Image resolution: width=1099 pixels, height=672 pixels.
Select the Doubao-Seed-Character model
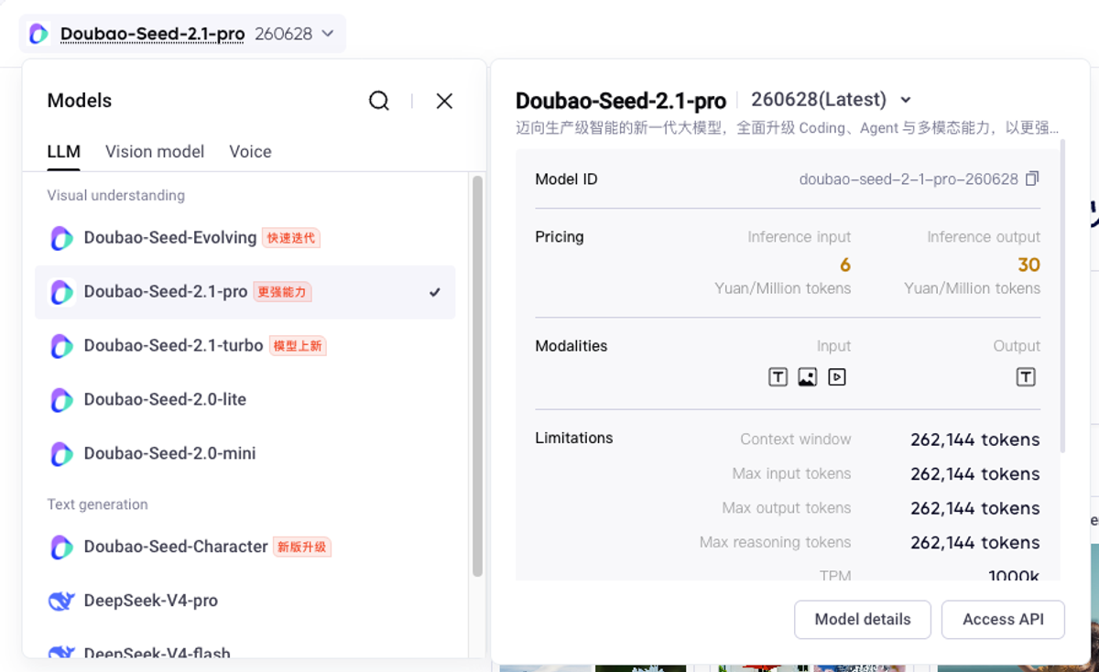[x=245, y=547]
